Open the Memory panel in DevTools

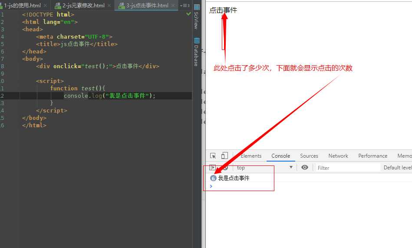pyautogui.click(x=404, y=156)
